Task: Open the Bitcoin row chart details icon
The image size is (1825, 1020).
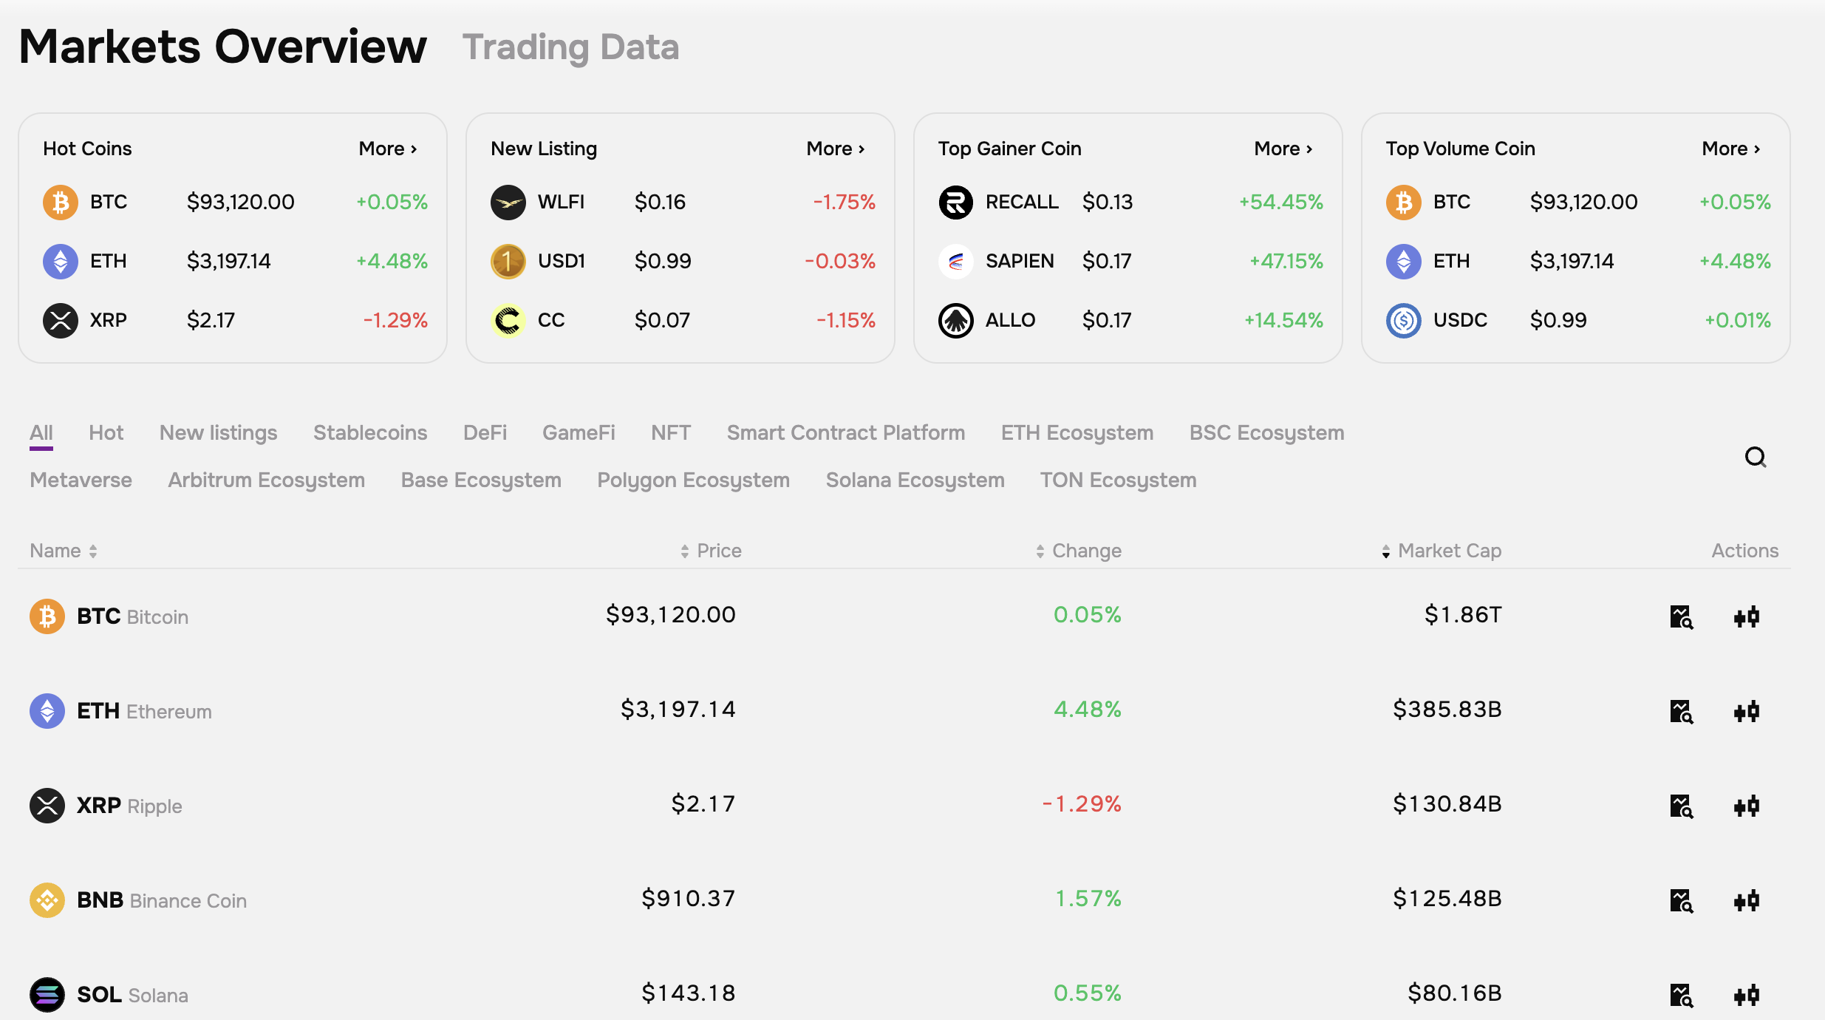Action: coord(1681,616)
